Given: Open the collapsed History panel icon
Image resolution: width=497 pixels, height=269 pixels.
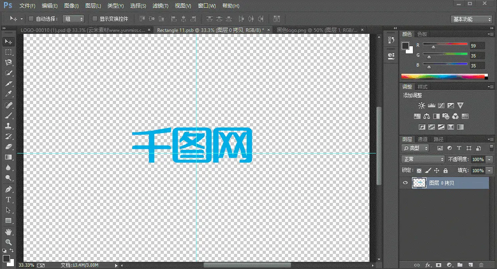Looking at the screenshot, I should [x=391, y=40].
